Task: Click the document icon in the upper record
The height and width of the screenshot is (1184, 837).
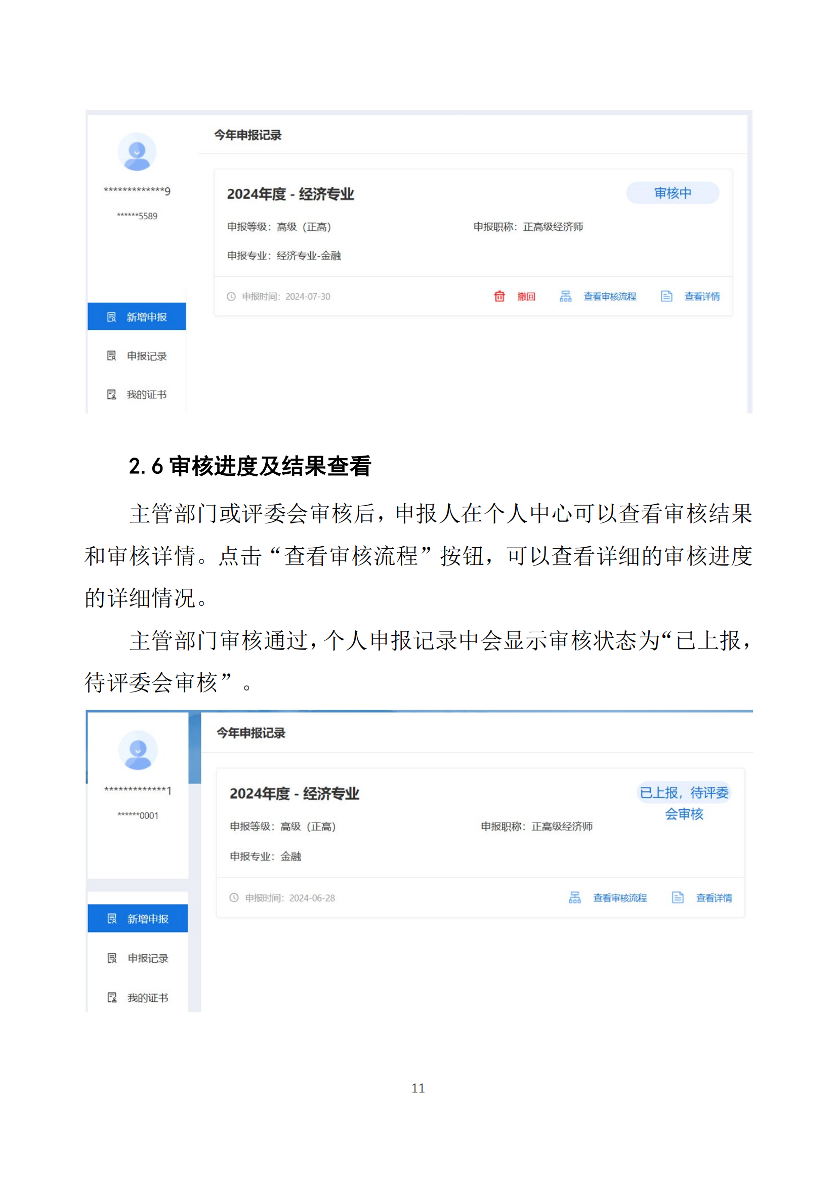Action: tap(666, 296)
